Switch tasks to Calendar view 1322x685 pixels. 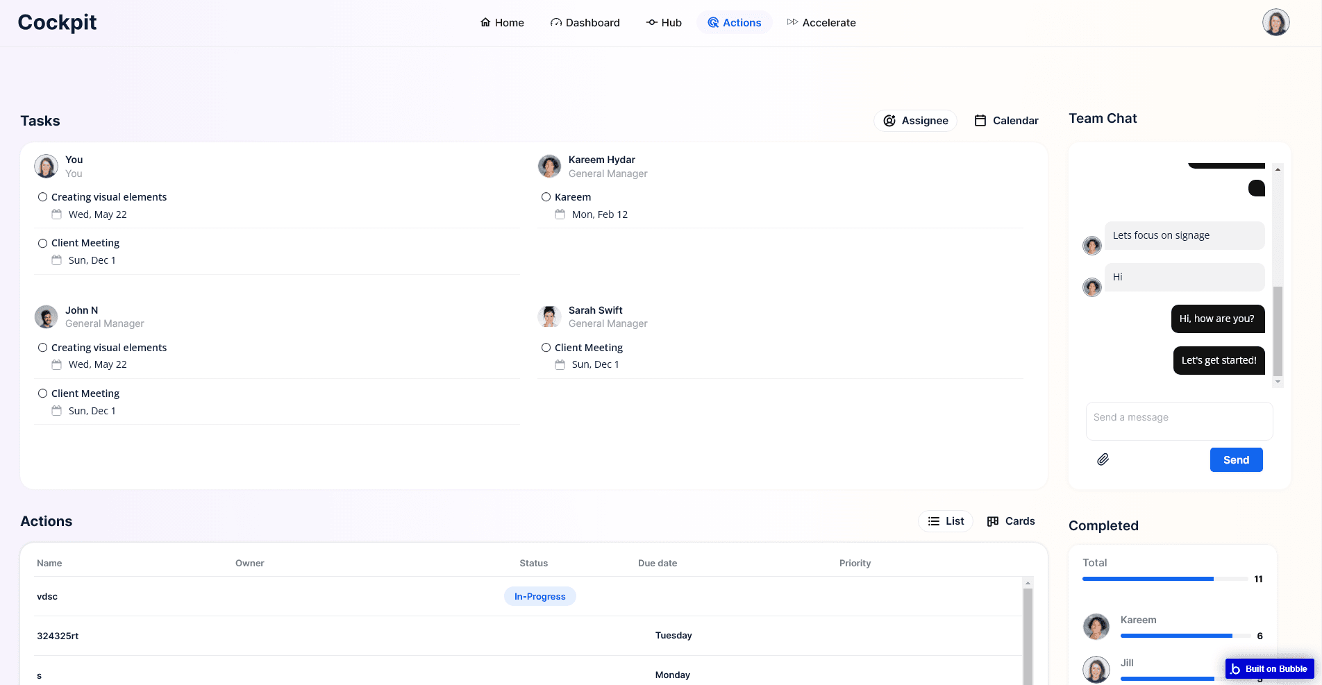[x=1006, y=121]
